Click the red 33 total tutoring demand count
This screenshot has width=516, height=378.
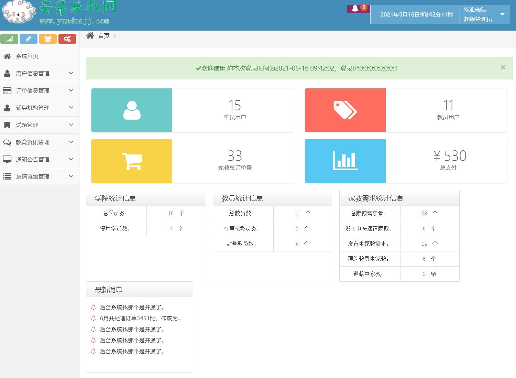(x=424, y=213)
